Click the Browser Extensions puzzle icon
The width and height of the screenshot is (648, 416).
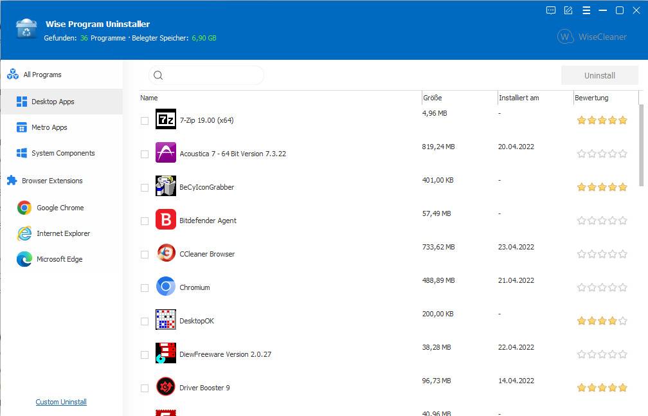(x=12, y=181)
